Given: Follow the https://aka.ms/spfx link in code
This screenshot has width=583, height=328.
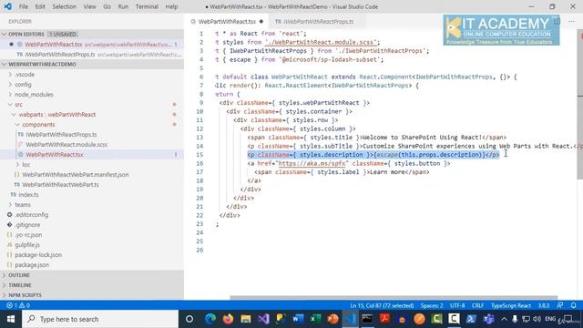Looking at the screenshot, I should point(312,163).
